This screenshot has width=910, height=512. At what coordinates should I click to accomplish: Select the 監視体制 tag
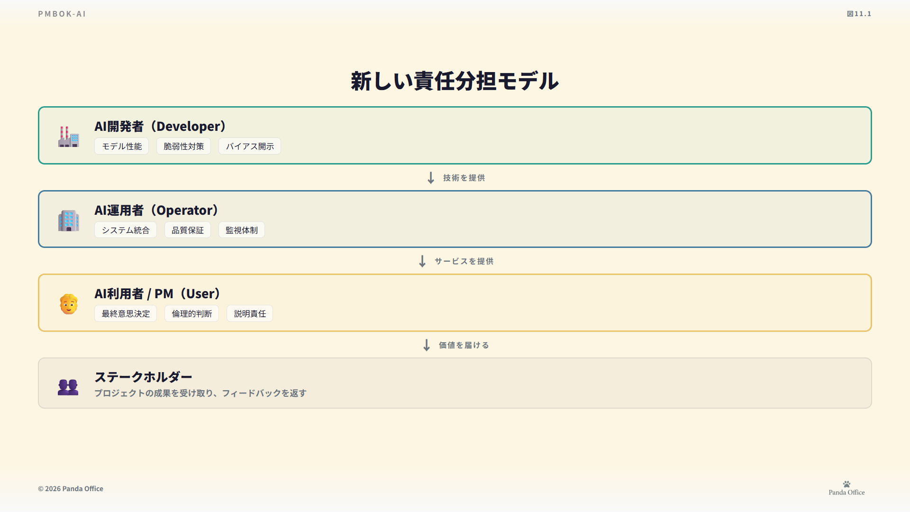tap(242, 230)
